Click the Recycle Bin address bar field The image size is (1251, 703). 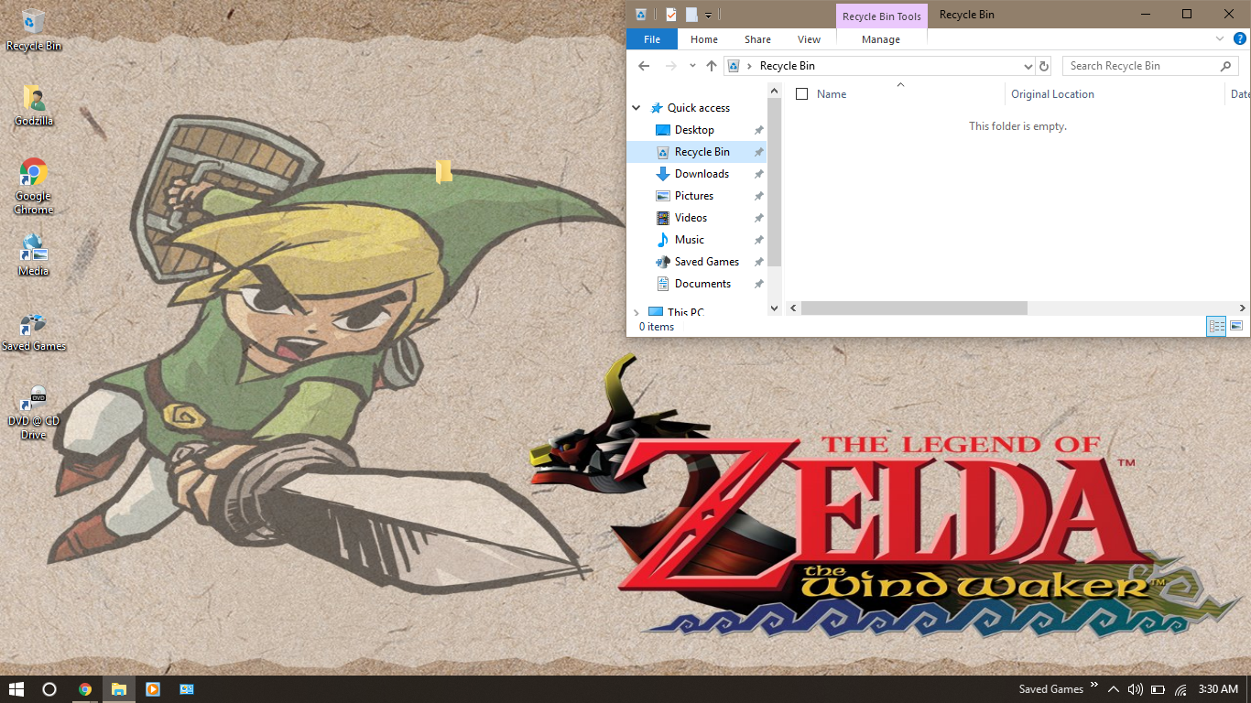[x=877, y=66]
